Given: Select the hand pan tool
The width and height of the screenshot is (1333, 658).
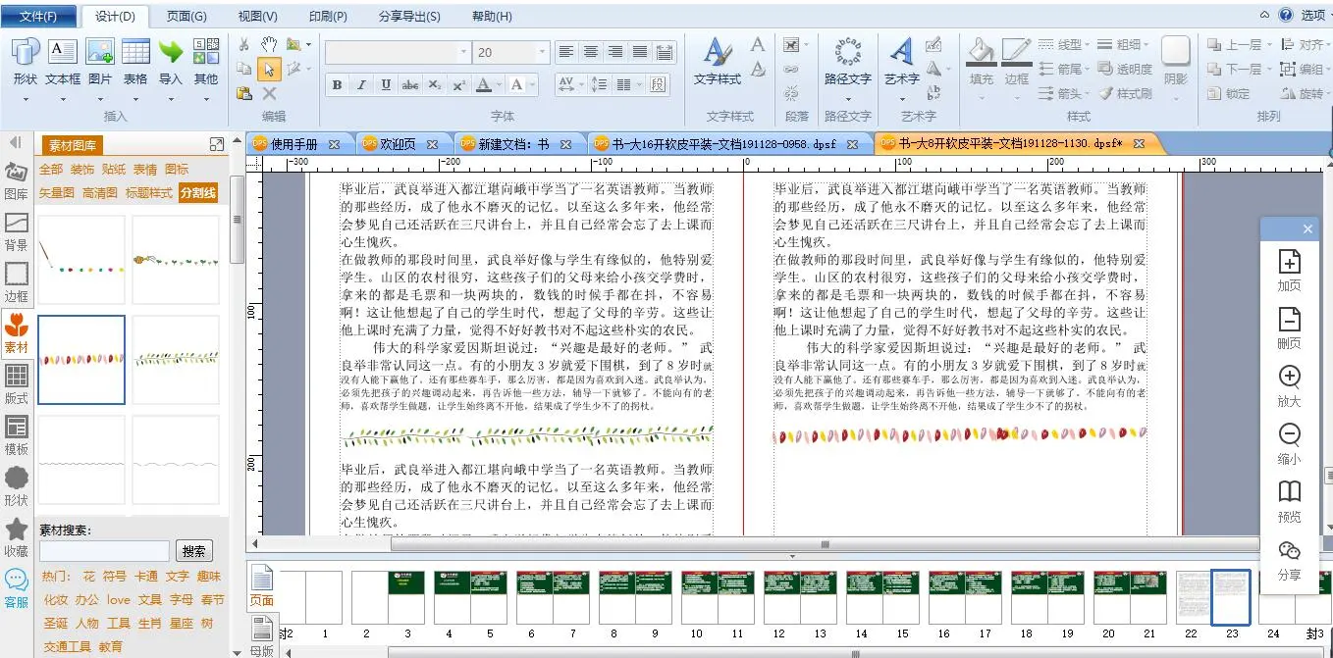Looking at the screenshot, I should (268, 44).
